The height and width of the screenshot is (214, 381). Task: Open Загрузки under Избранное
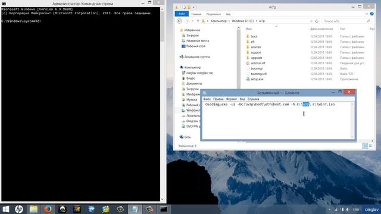pyautogui.click(x=192, y=36)
